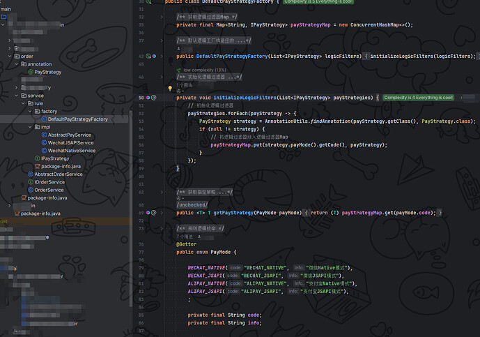
Task: Click the IPayStrategy interface icon
Action: click(x=38, y=158)
